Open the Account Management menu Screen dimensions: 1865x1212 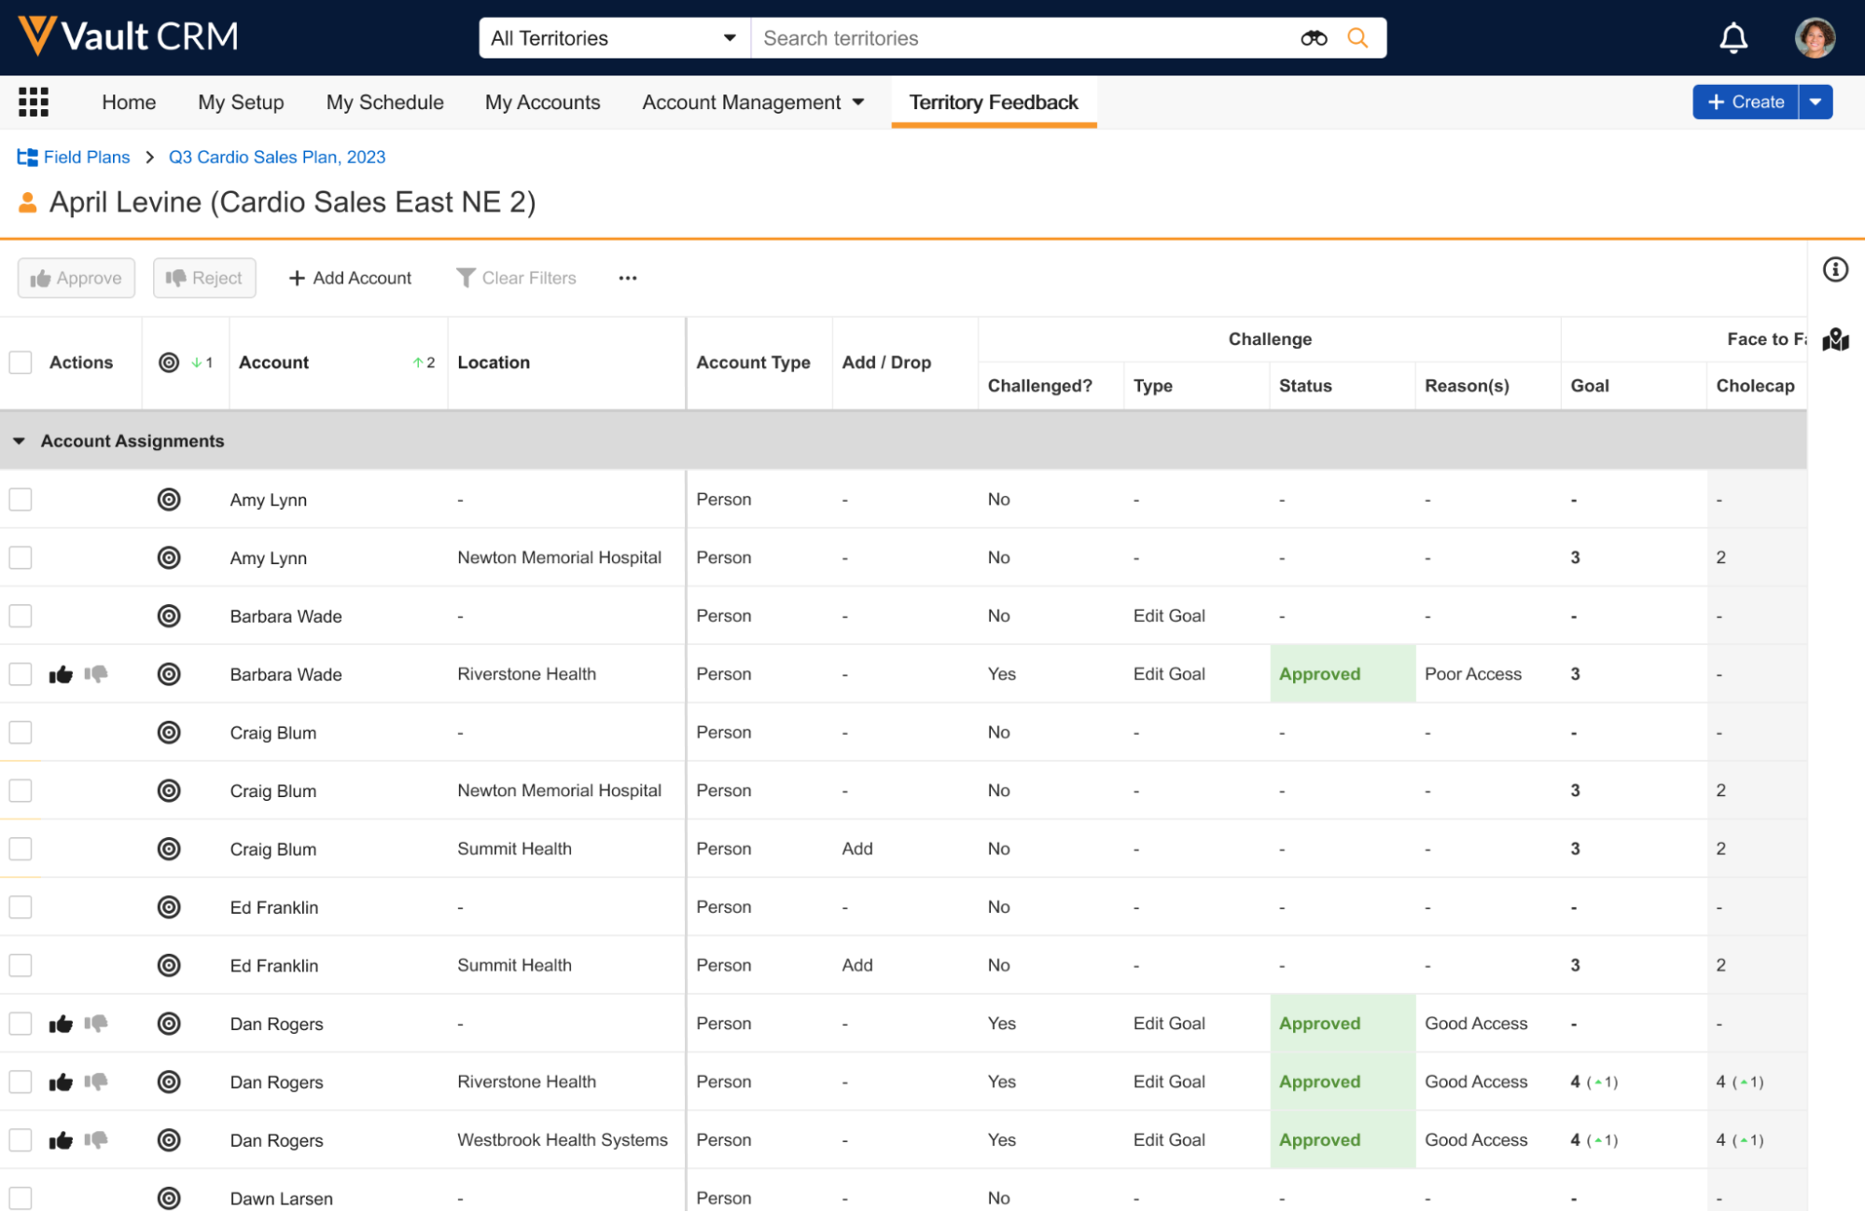click(752, 102)
